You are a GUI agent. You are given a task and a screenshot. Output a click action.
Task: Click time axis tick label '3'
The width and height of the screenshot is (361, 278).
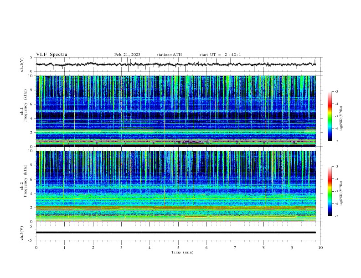[x=121, y=248]
